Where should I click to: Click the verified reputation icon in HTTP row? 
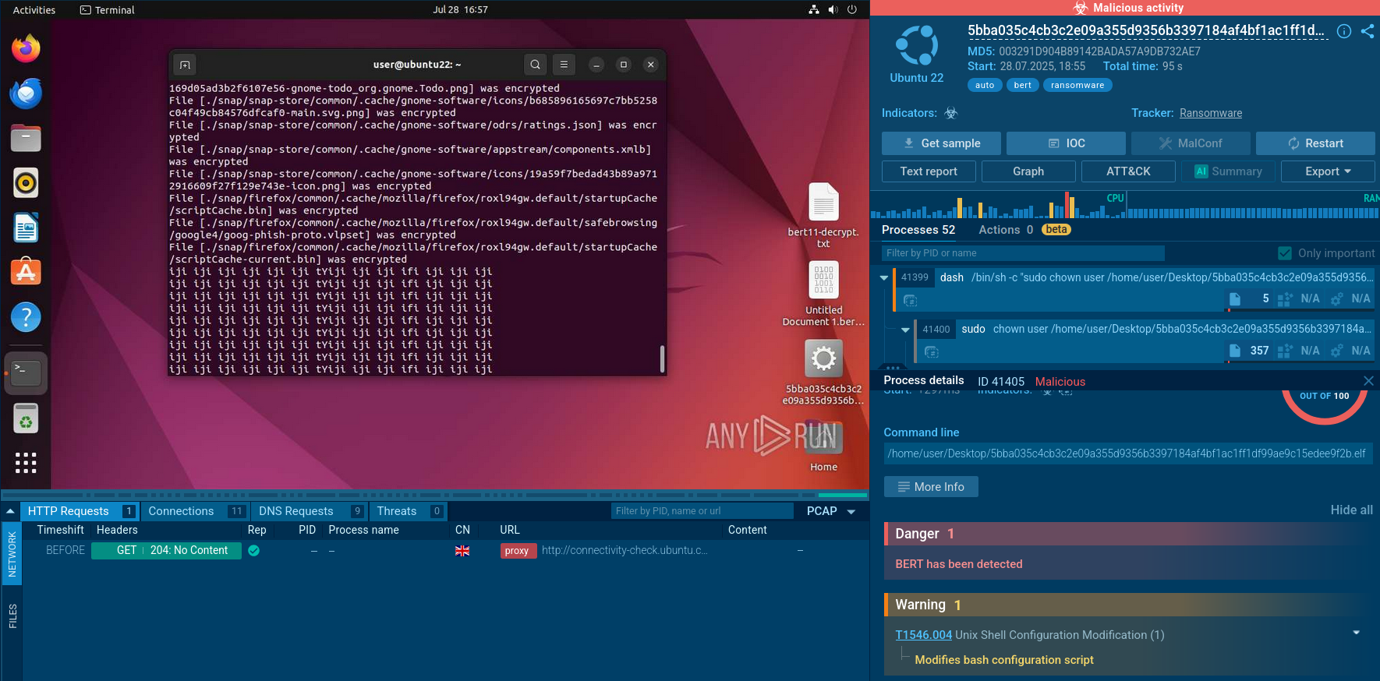click(253, 550)
